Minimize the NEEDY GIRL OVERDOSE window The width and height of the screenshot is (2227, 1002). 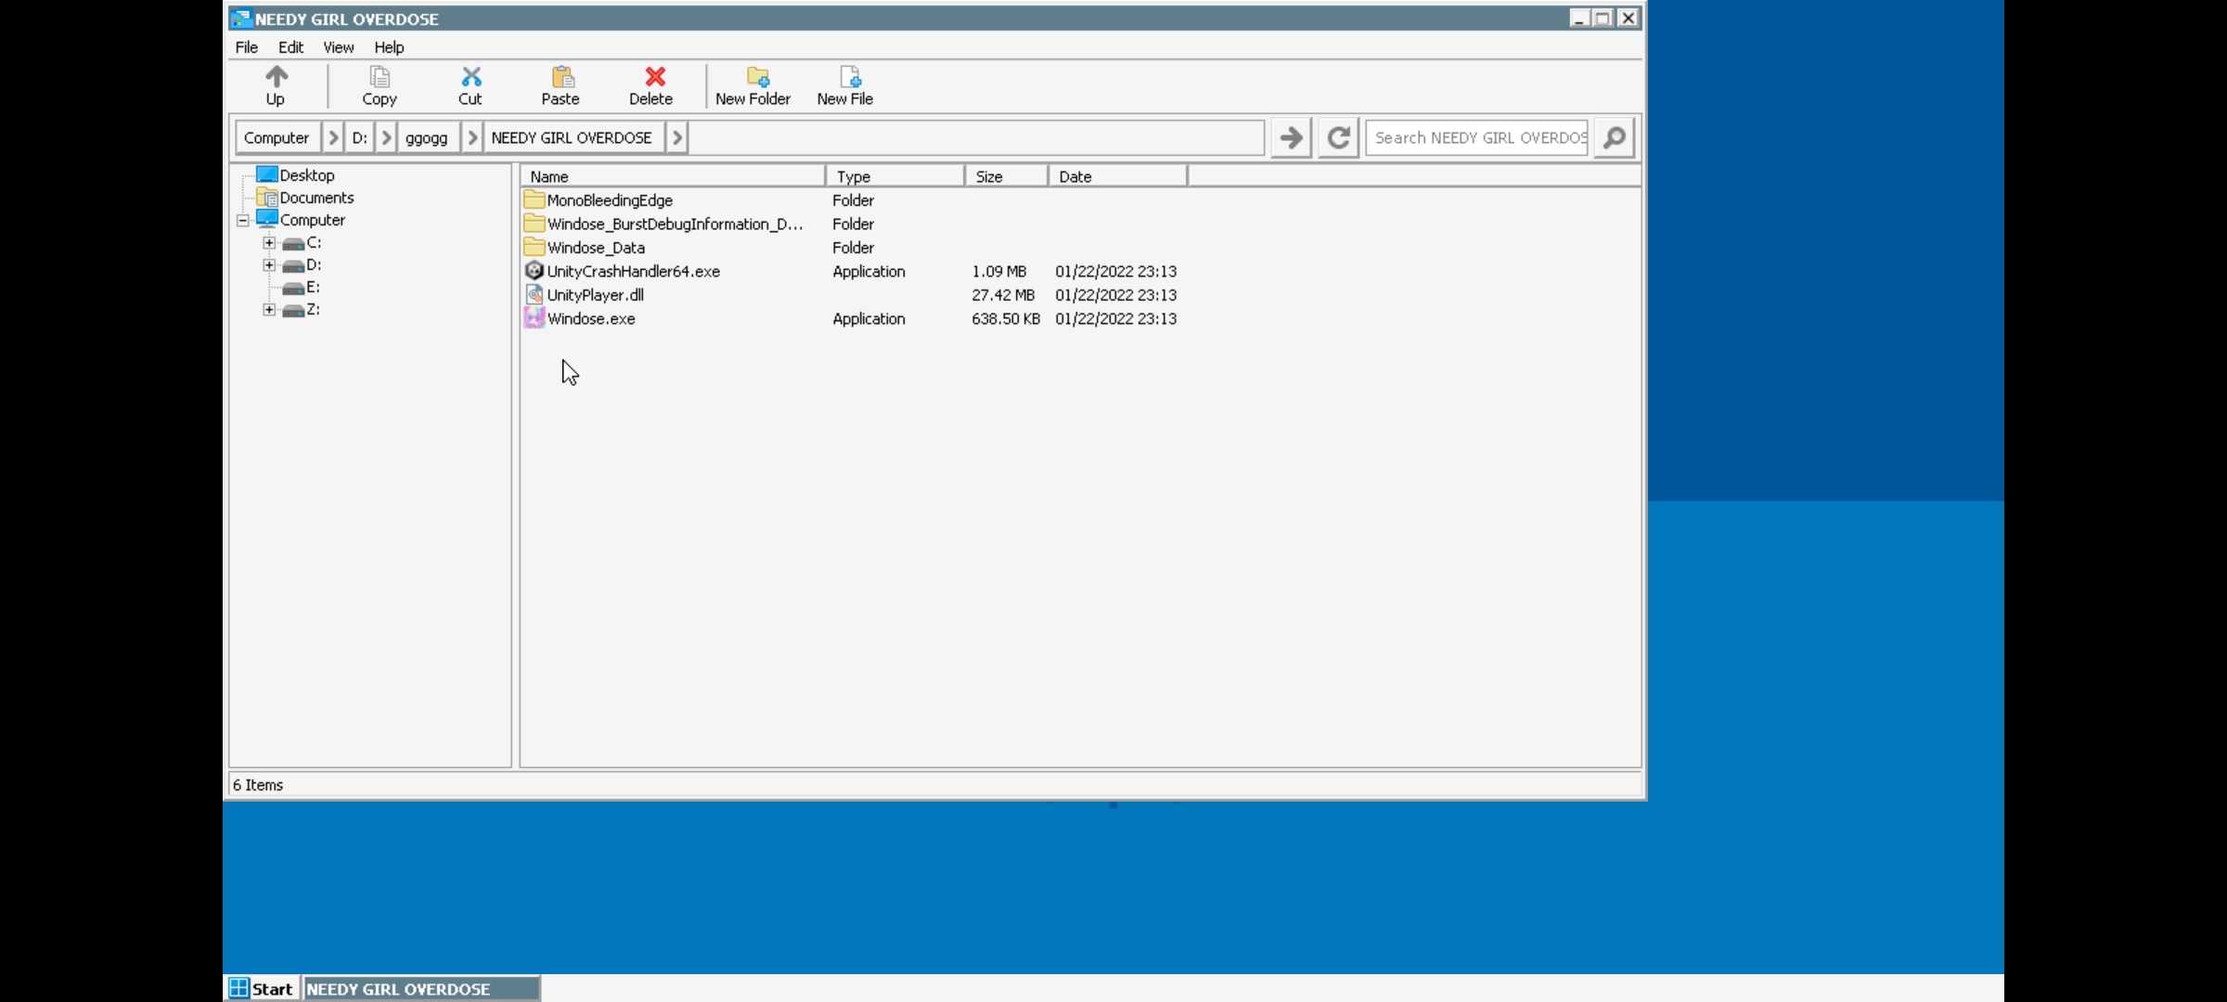tap(1579, 19)
